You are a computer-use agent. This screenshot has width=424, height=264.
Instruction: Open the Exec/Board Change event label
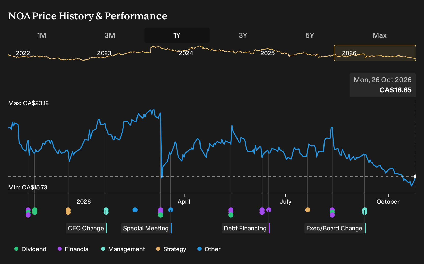tap(334, 228)
